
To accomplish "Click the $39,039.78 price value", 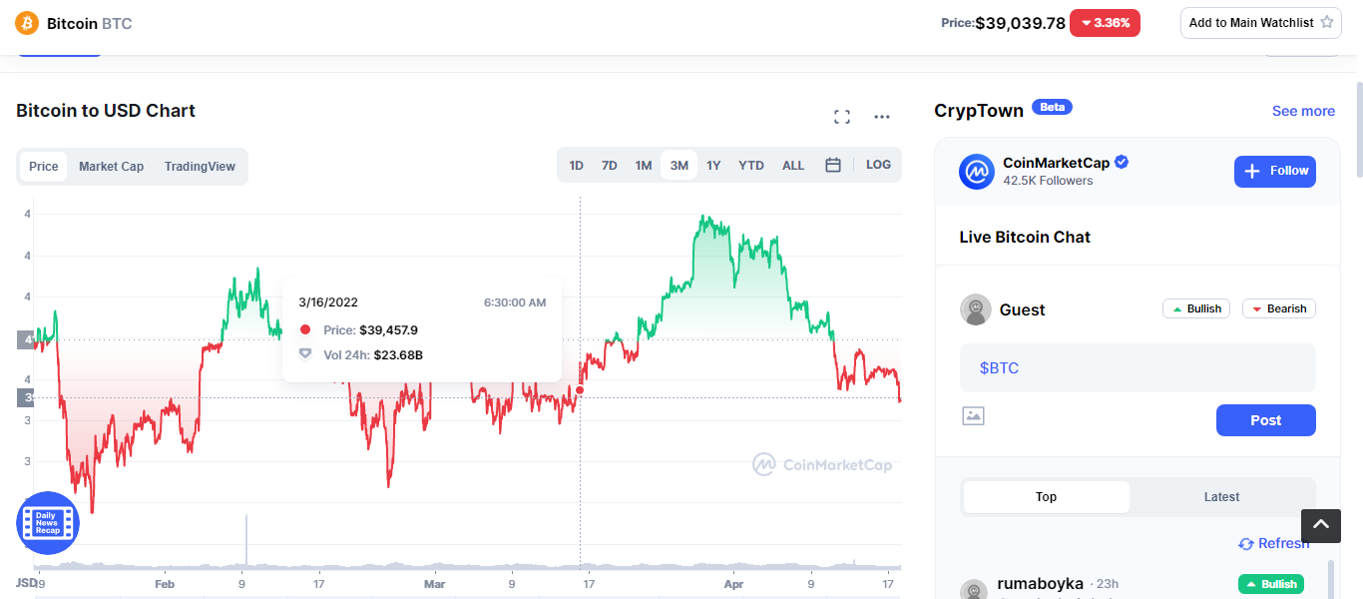I will coord(1020,23).
